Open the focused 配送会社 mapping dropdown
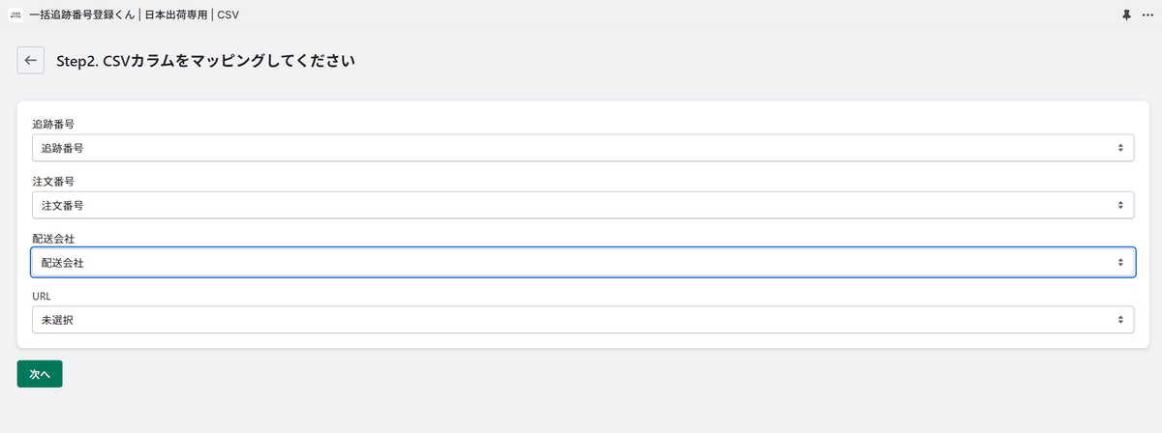The height and width of the screenshot is (433, 1162). coord(583,262)
